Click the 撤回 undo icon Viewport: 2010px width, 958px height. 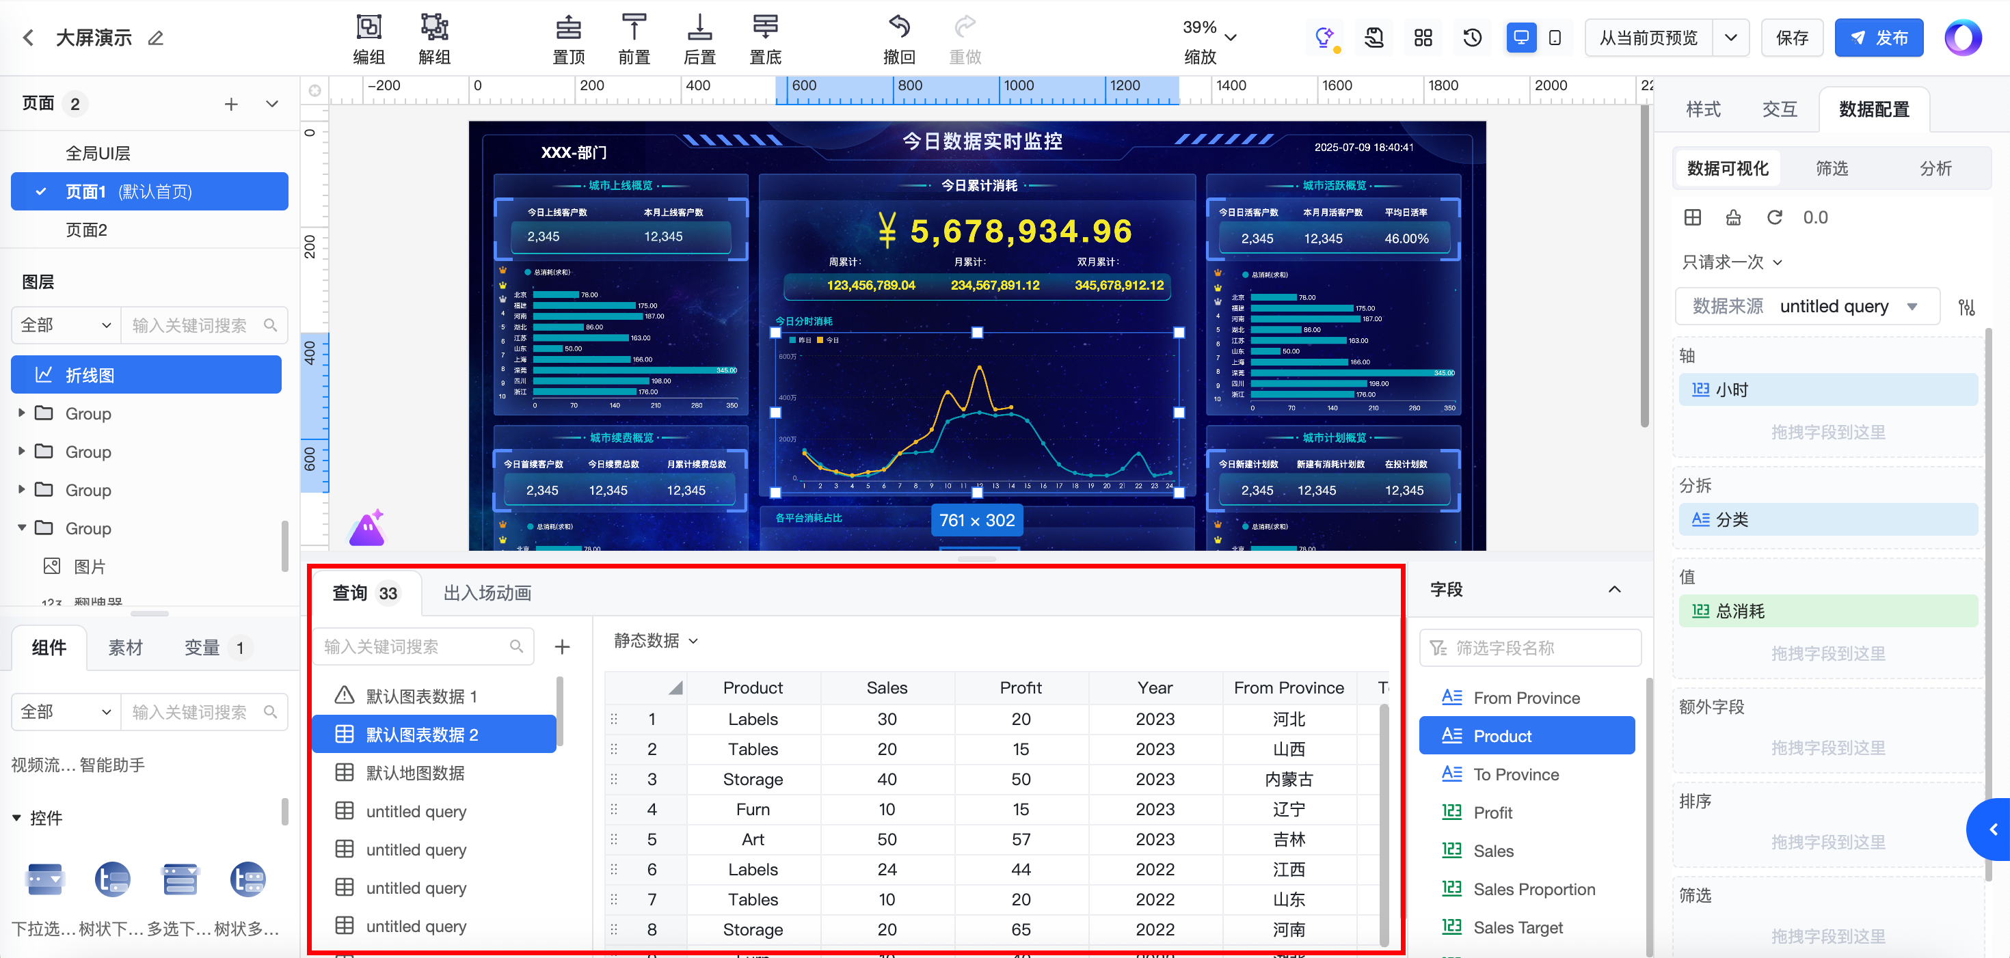click(x=899, y=27)
